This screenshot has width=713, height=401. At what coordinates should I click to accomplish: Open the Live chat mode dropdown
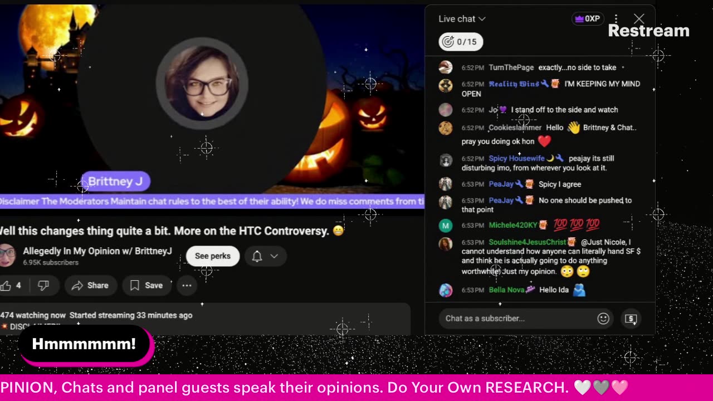tap(462, 19)
